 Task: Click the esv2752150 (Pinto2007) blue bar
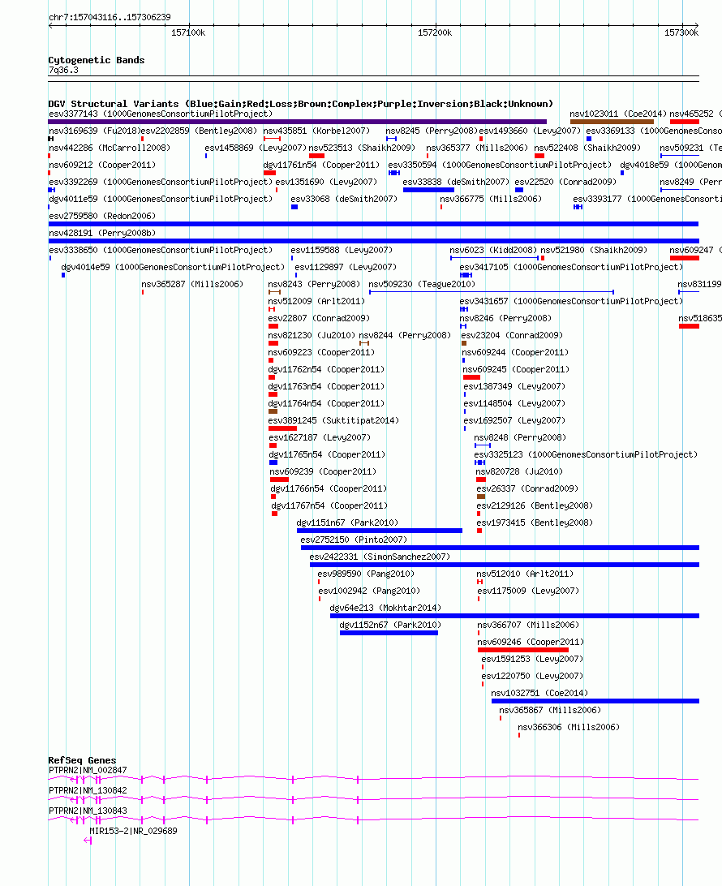click(x=500, y=548)
